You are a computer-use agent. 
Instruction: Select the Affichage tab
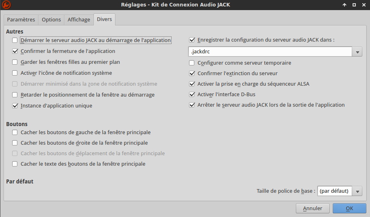(79, 19)
